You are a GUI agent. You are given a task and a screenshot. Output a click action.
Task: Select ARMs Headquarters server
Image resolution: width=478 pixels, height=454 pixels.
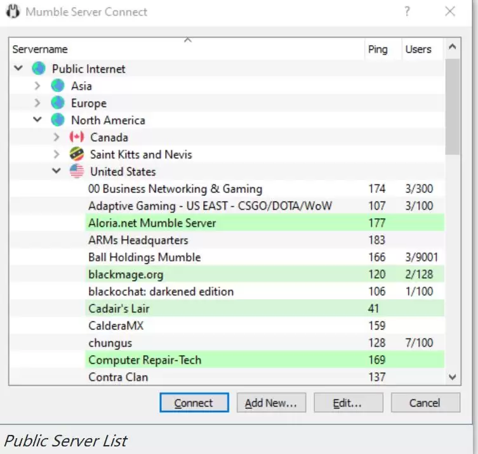(x=265, y=240)
